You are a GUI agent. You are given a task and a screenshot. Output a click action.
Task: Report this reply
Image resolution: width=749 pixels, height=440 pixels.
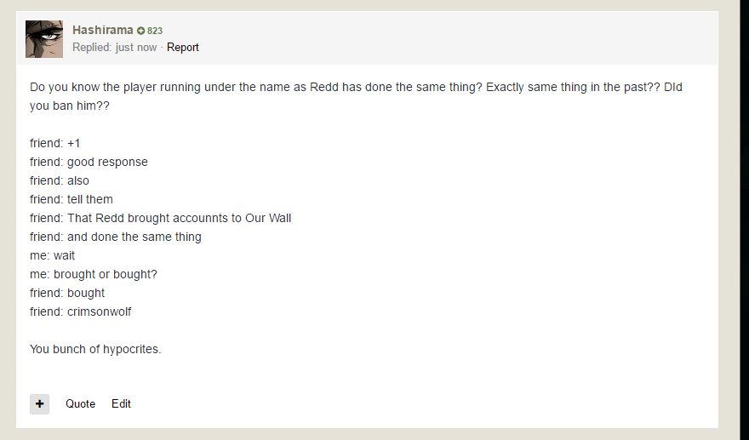pyautogui.click(x=182, y=48)
